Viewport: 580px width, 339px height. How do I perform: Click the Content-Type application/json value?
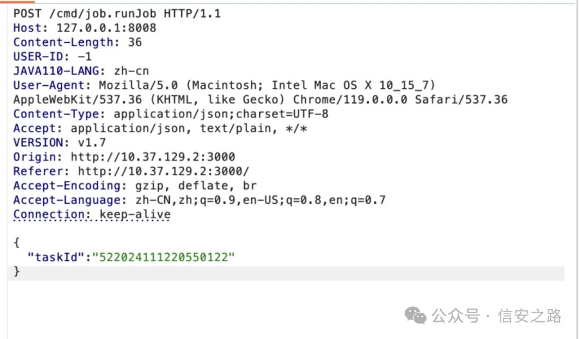coord(221,114)
